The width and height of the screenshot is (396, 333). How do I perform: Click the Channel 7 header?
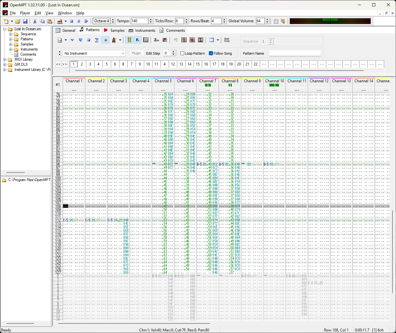tap(208, 81)
